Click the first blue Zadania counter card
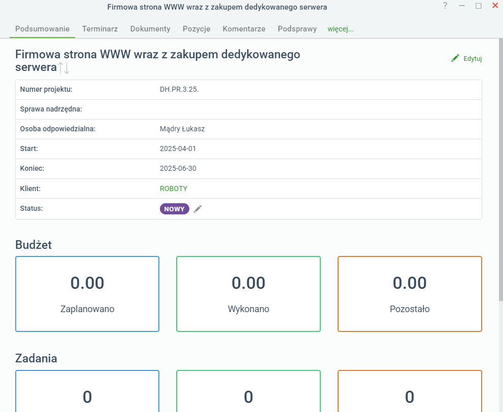This screenshot has width=503, height=412. click(87, 391)
